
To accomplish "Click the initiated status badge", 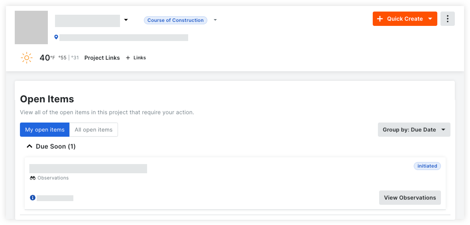I will coord(427,166).
